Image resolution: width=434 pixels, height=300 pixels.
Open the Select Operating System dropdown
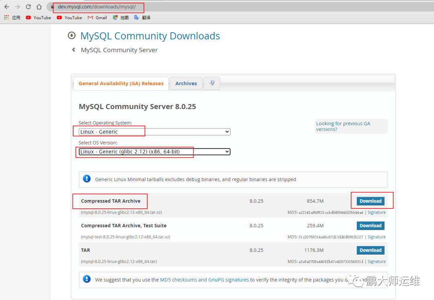tap(154, 132)
